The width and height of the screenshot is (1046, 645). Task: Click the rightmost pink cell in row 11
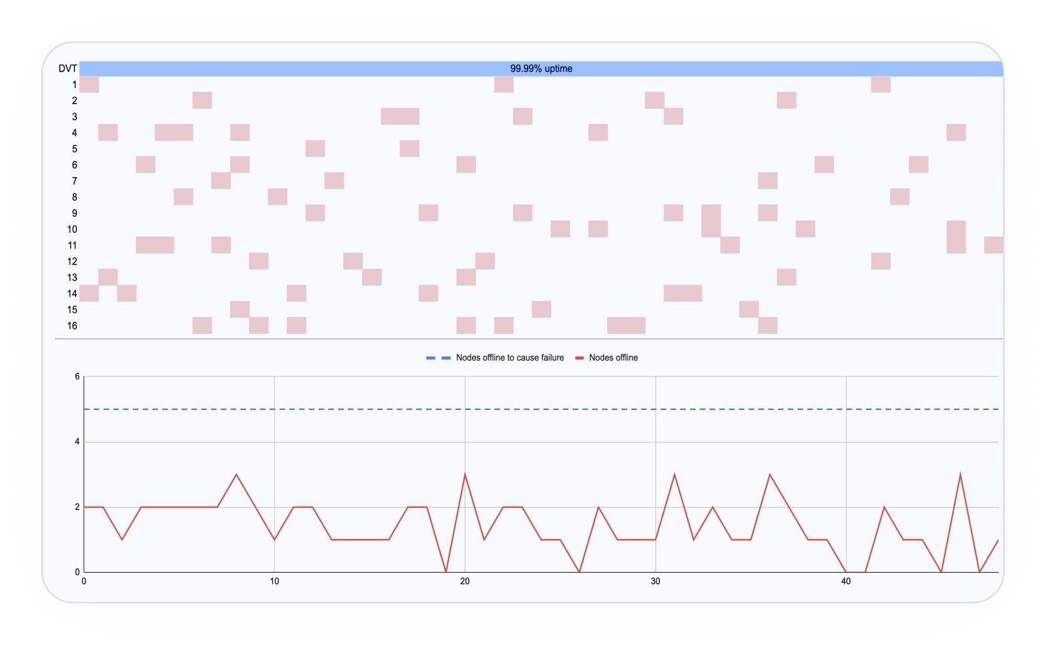tap(993, 245)
